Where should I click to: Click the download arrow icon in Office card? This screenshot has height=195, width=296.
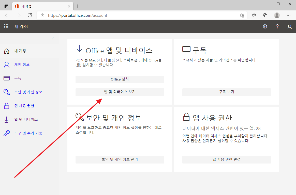[79, 49]
